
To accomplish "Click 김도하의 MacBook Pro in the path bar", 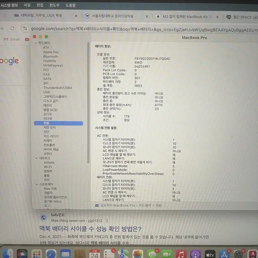I will pyautogui.click(x=118, y=205).
